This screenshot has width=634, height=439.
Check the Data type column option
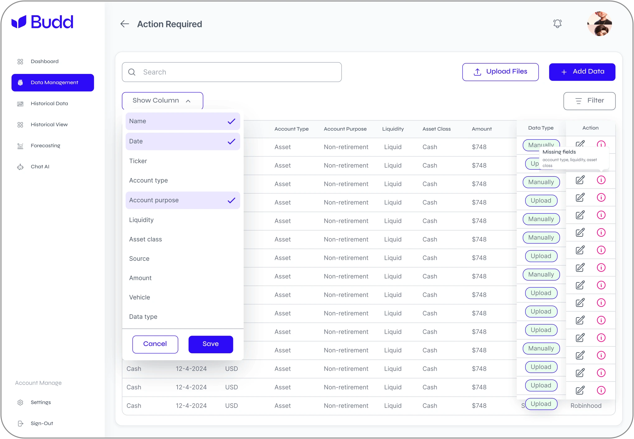(183, 317)
